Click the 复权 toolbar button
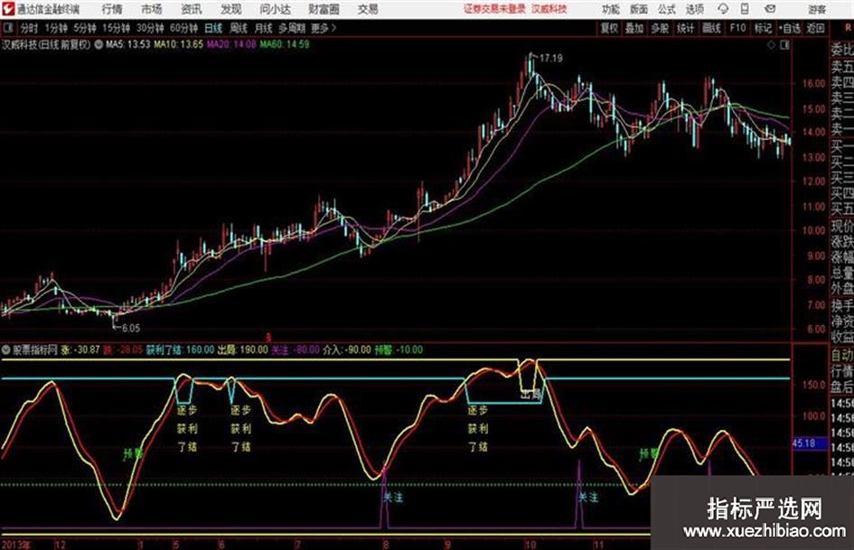This screenshot has width=854, height=550. 609,28
